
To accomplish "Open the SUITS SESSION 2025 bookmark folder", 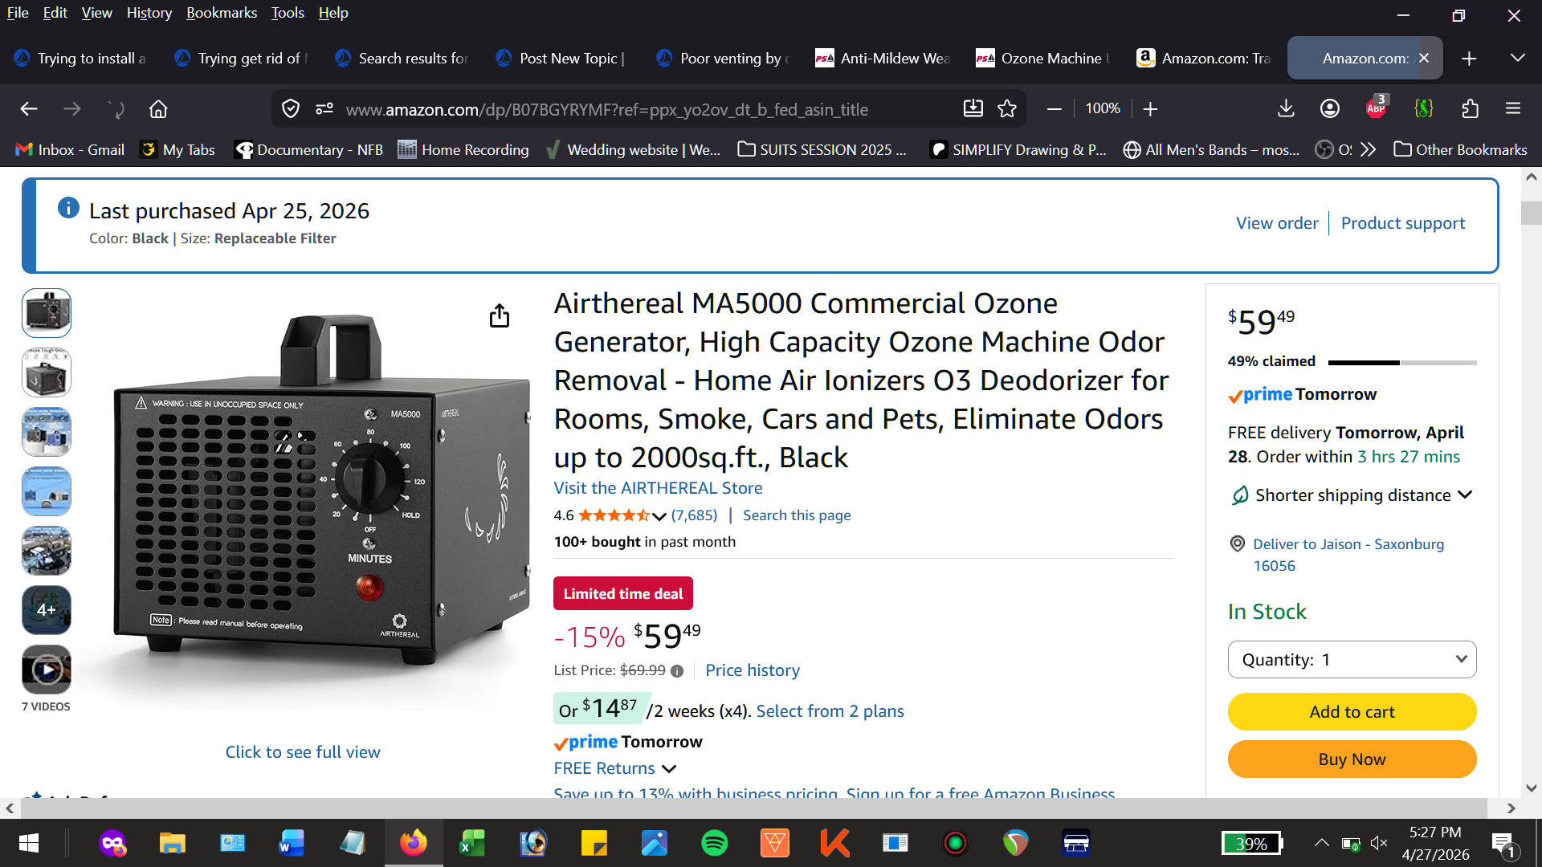I will pyautogui.click(x=822, y=150).
